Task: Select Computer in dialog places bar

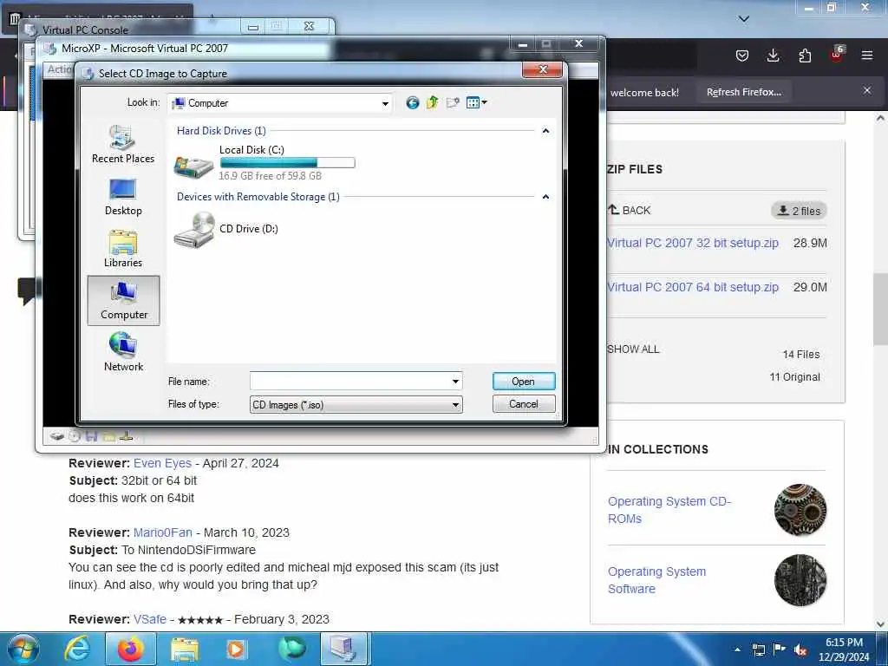Action: (x=123, y=301)
